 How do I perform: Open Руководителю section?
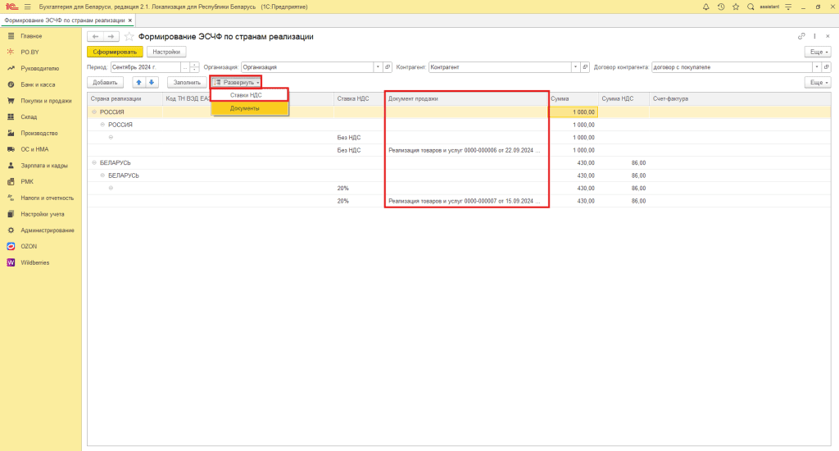[41, 69]
